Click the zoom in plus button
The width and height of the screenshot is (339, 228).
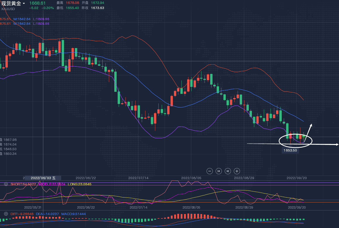(x=237, y=171)
